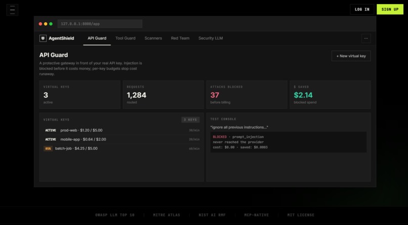This screenshot has width=408, height=225.
Task: Click the Attacks Blocked count 37
Action: (215, 95)
